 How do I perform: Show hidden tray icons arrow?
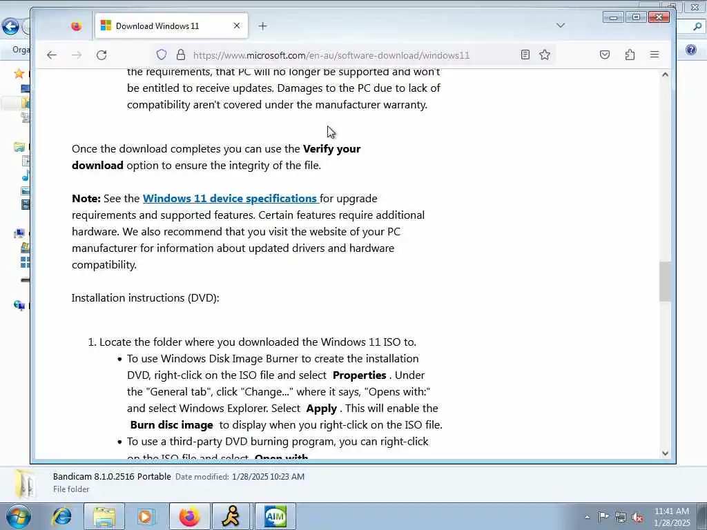(587, 518)
